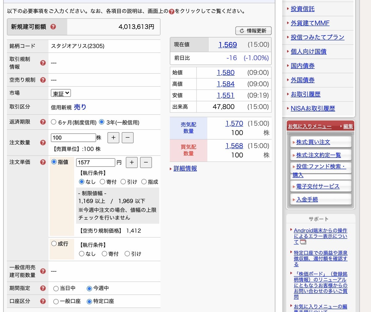Click bid quote 1,568 link
The height and width of the screenshot is (312, 371).
[x=234, y=146]
